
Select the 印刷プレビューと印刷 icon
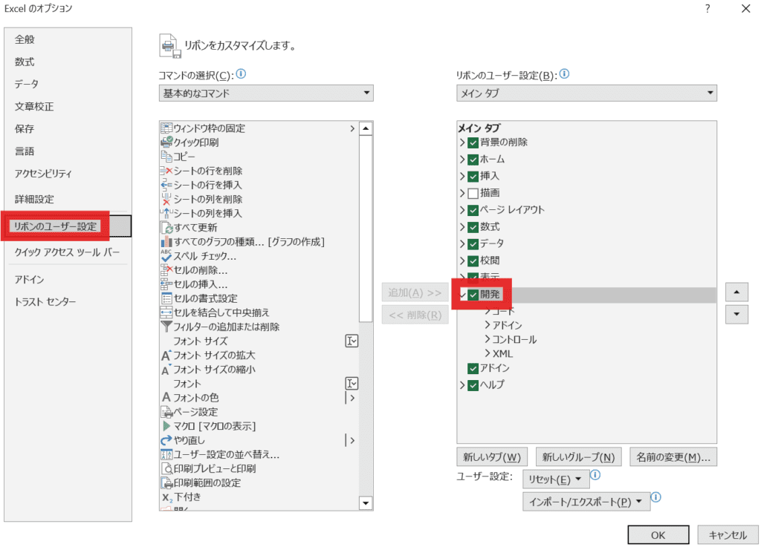coord(166,468)
